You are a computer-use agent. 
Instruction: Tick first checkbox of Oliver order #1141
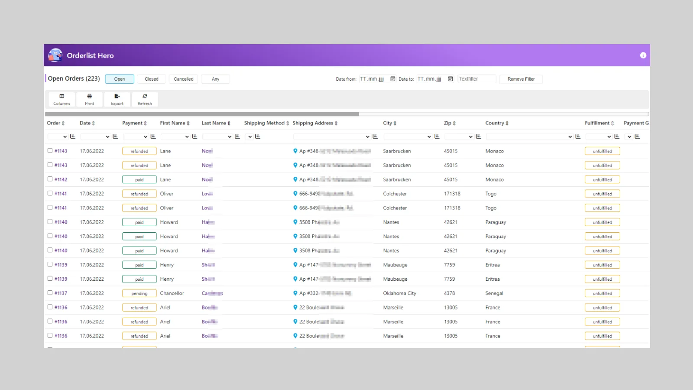pos(50,193)
